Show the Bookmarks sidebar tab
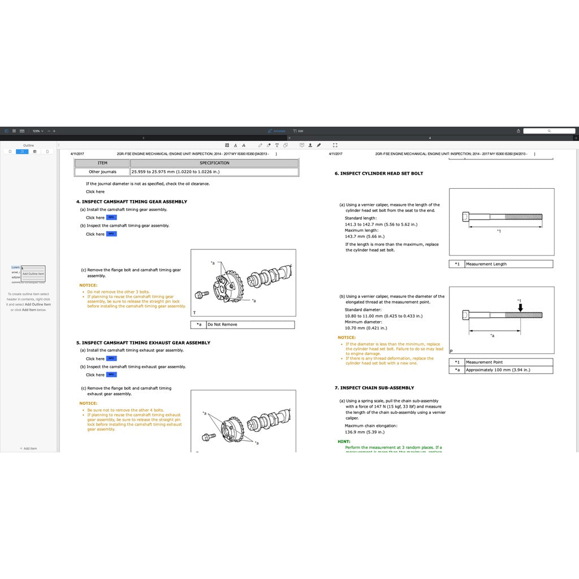This screenshot has width=579, height=579. pos(9,152)
